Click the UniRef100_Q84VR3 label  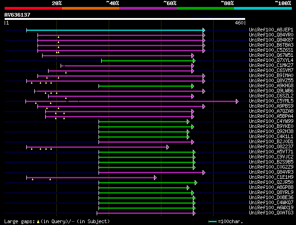(x=271, y=172)
